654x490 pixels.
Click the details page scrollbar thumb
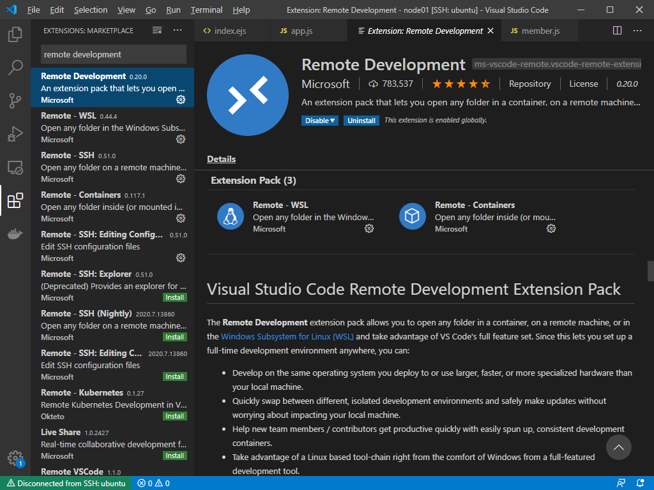[650, 271]
